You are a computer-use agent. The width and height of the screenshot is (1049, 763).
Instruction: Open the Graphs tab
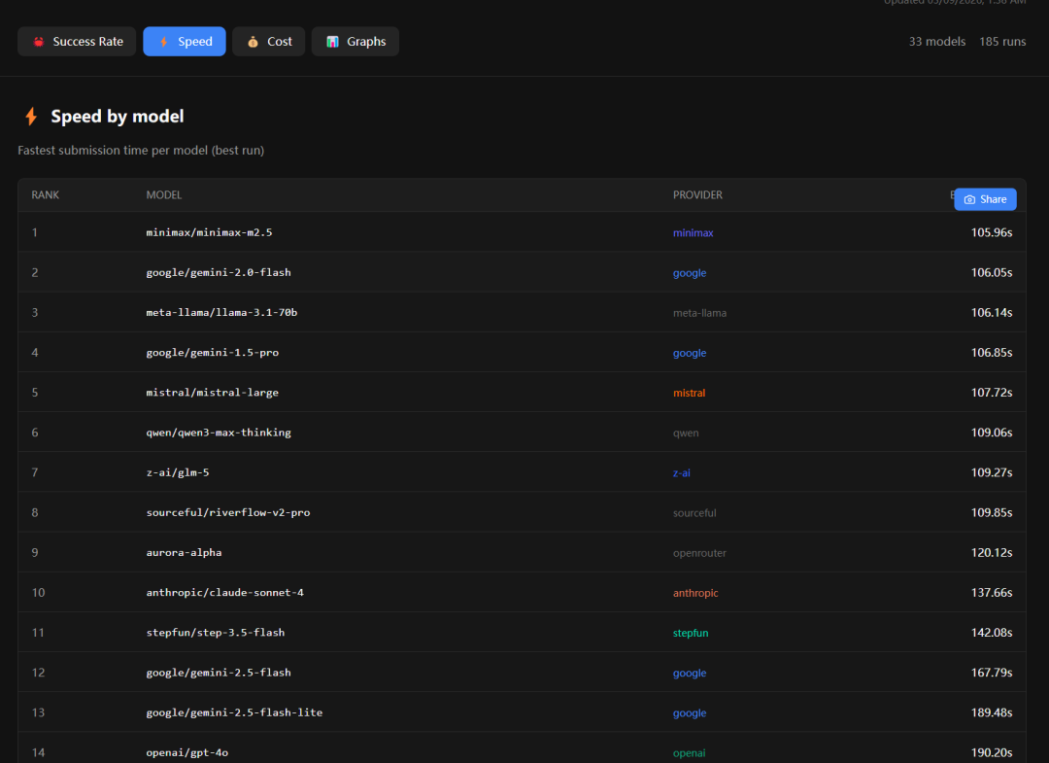tap(355, 42)
